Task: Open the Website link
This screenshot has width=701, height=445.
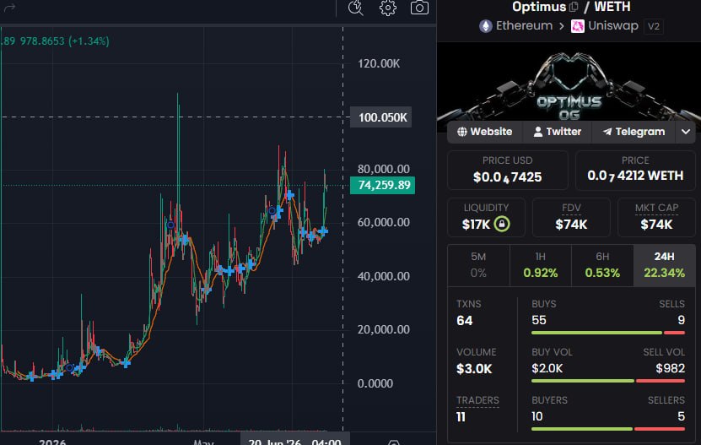Action: 484,132
